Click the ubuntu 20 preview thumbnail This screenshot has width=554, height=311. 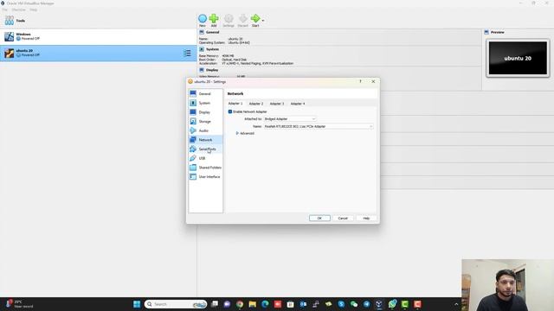(x=518, y=58)
